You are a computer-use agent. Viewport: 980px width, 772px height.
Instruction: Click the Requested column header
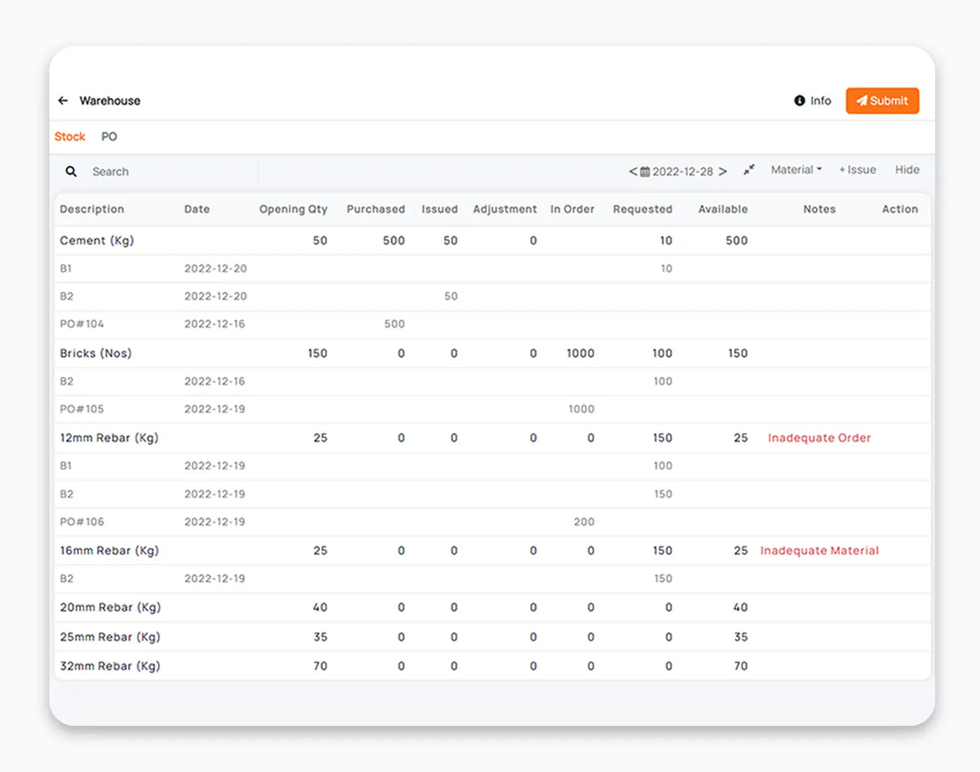pos(643,209)
